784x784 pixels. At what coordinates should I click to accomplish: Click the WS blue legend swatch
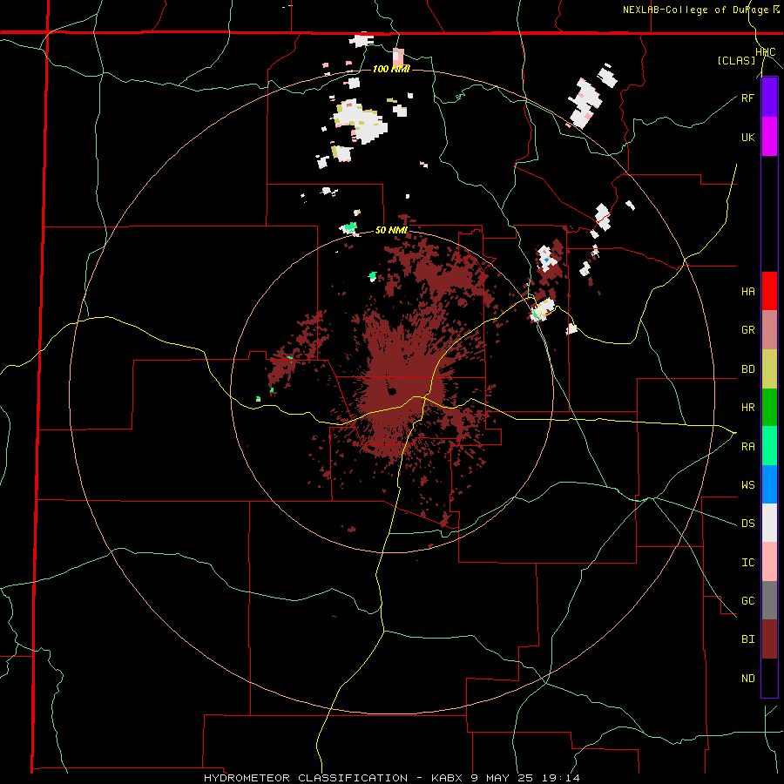click(769, 484)
